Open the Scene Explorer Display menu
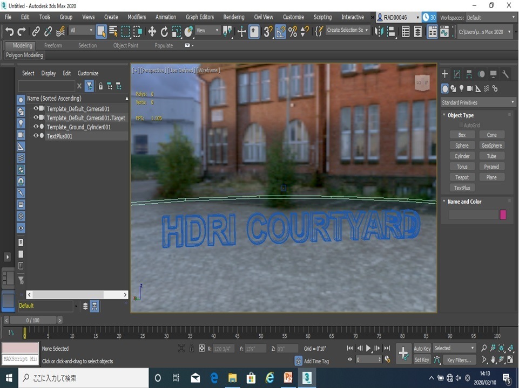 click(48, 73)
